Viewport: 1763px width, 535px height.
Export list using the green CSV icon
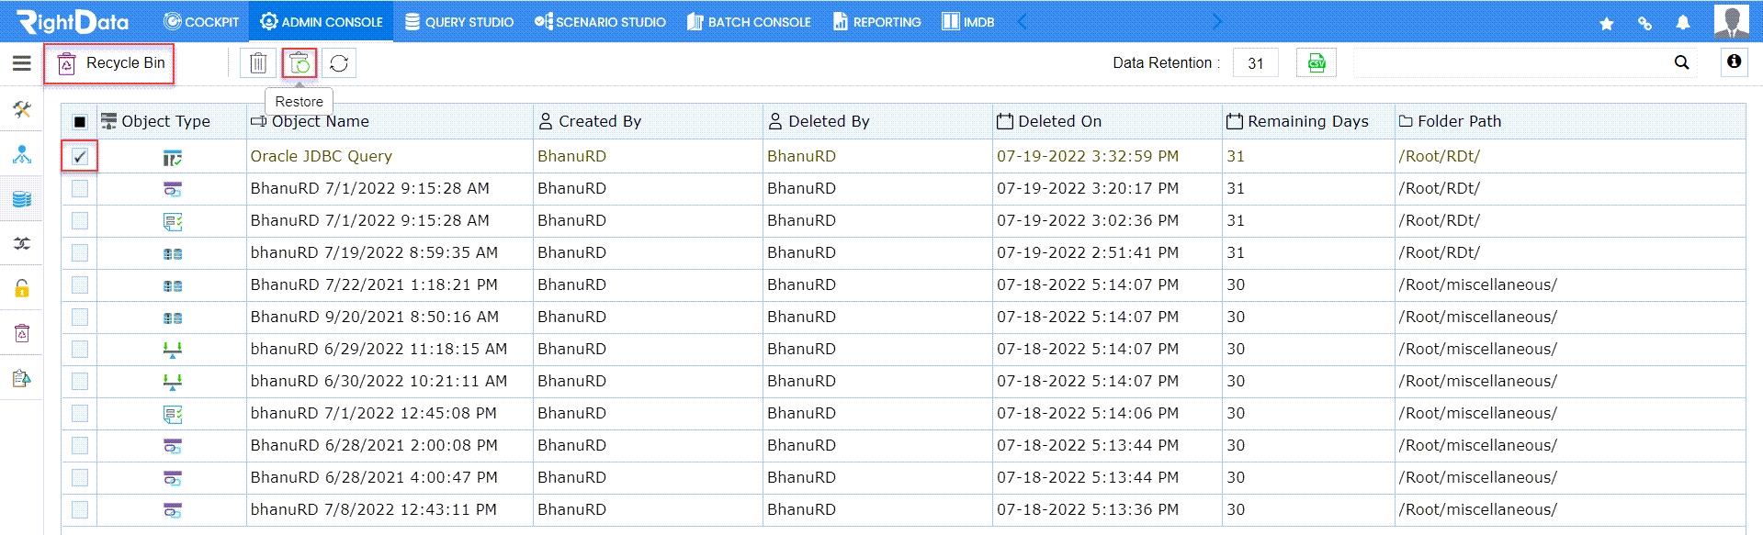(1317, 62)
